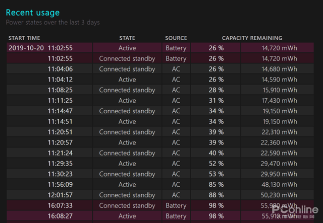Click the 11:11:25 start time row
This screenshot has width=323, height=223.
tap(60, 101)
